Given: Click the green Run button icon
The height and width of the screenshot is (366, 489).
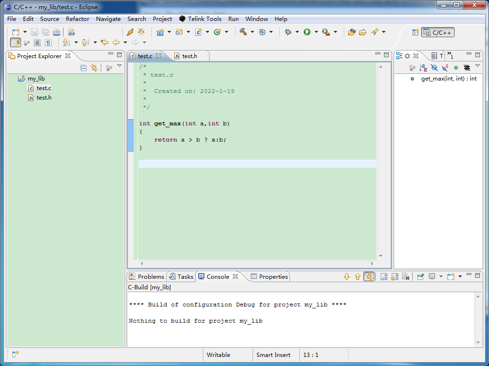Looking at the screenshot, I should [x=307, y=32].
